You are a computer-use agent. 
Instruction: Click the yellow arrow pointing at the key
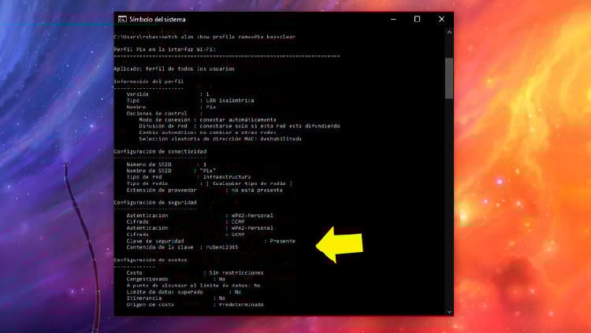339,242
